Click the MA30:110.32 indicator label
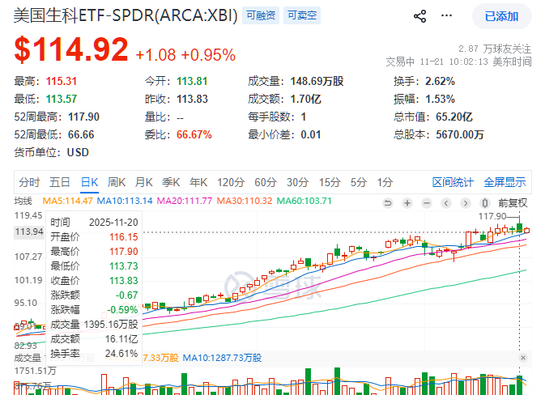 pyautogui.click(x=245, y=201)
